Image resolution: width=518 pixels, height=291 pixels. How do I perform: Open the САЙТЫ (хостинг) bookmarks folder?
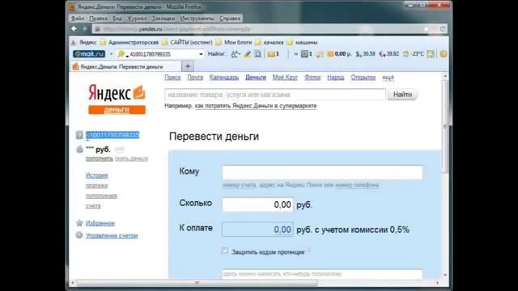coord(187,42)
